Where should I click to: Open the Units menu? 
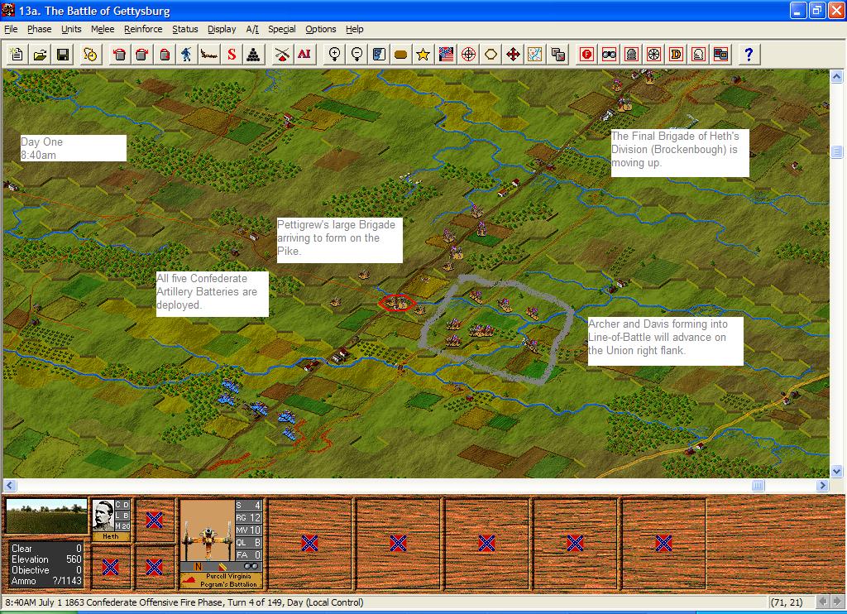71,29
